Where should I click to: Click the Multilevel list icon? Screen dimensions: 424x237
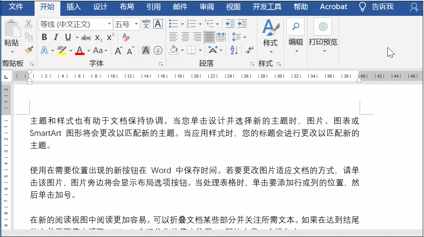pyautogui.click(x=209, y=24)
